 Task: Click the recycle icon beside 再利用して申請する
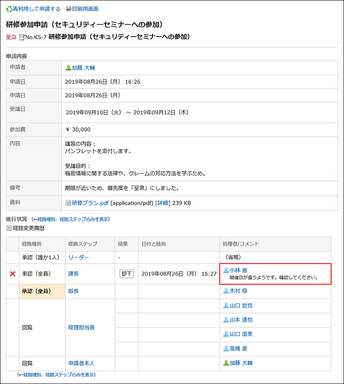click(9, 9)
